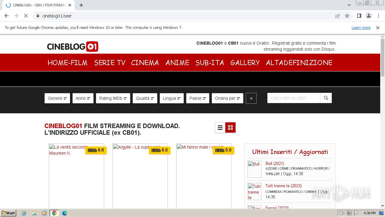
Task: Click the 'Cerca film su cb01' search field
Action: pos(294,98)
